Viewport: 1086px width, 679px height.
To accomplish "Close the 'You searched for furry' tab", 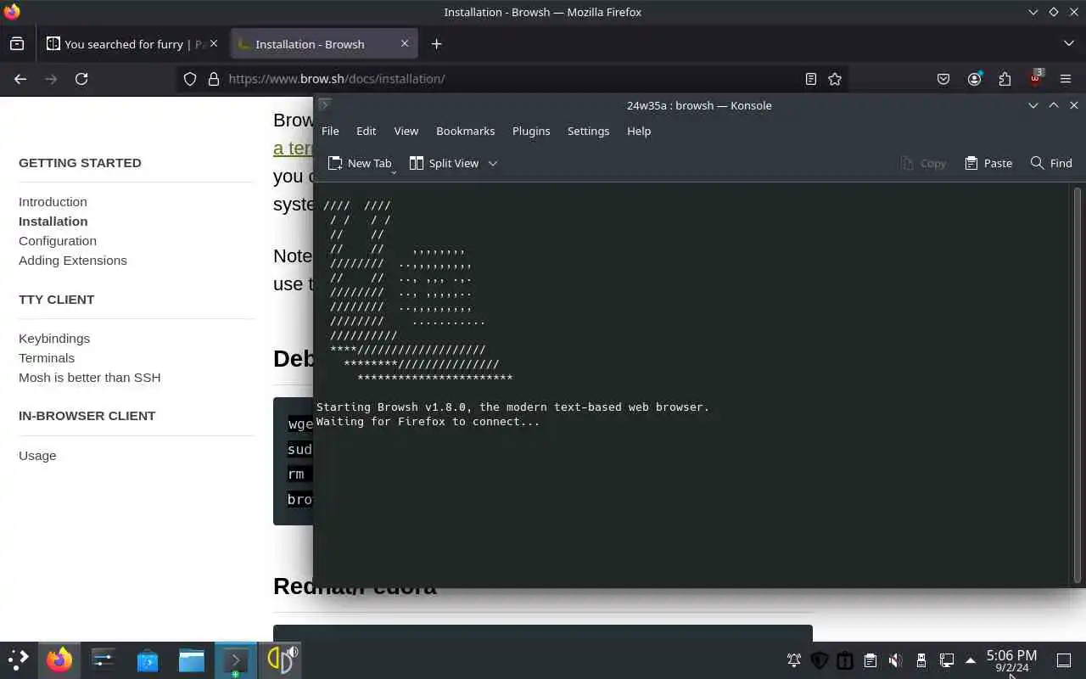I will click(213, 43).
